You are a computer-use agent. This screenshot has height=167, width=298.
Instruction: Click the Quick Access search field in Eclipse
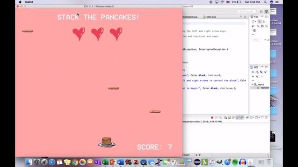(x=246, y=11)
